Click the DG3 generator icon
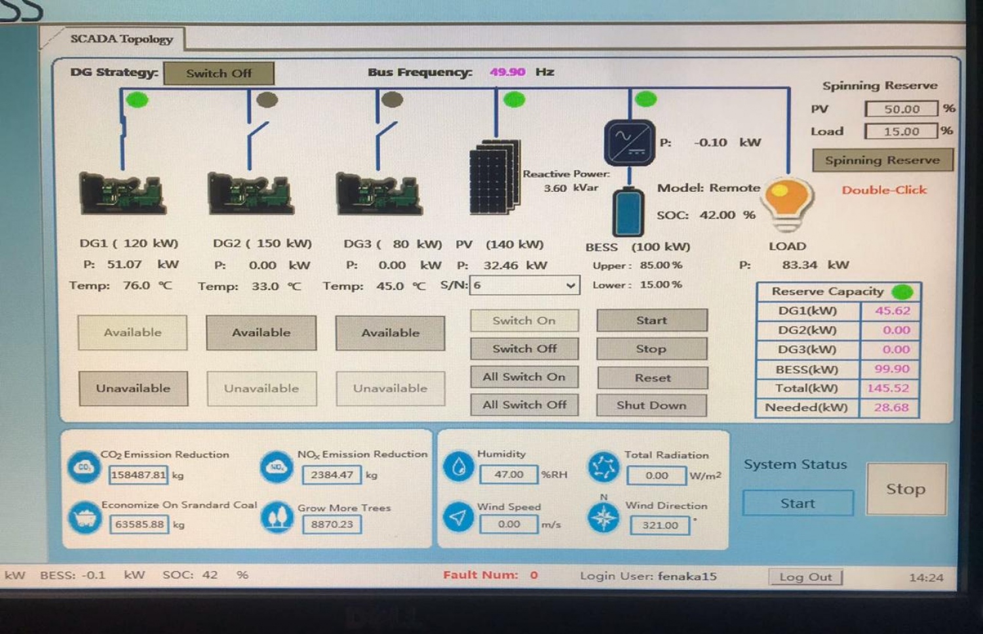Screen dimensions: 983x634 (x=379, y=193)
